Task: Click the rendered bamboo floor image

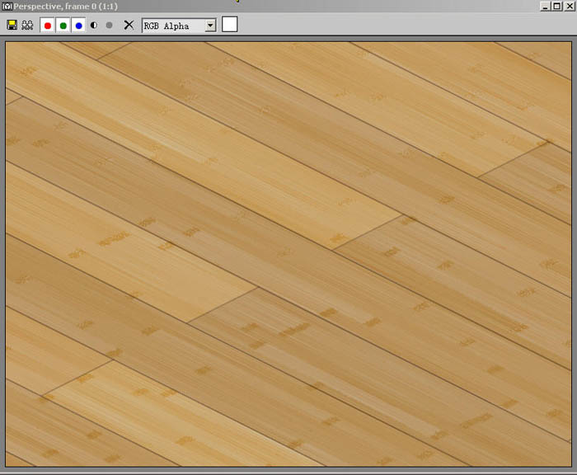Action: pyautogui.click(x=288, y=254)
